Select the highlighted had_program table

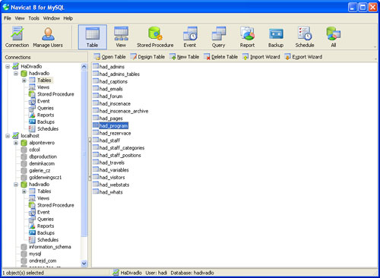[x=110, y=125]
